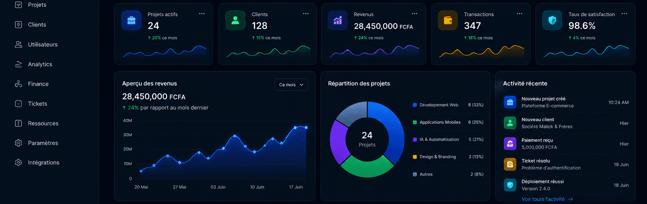This screenshot has height=204, width=647.
Task: Click the Plateforme E-commerce activity text
Action: [548, 106]
